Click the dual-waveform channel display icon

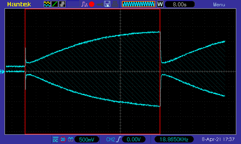(x=47, y=4)
